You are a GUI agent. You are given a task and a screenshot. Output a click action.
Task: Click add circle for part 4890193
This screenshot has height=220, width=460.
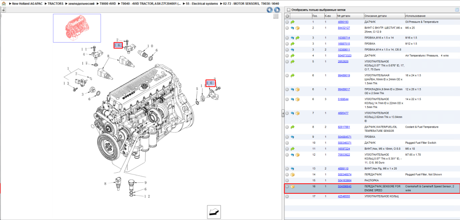287,22
